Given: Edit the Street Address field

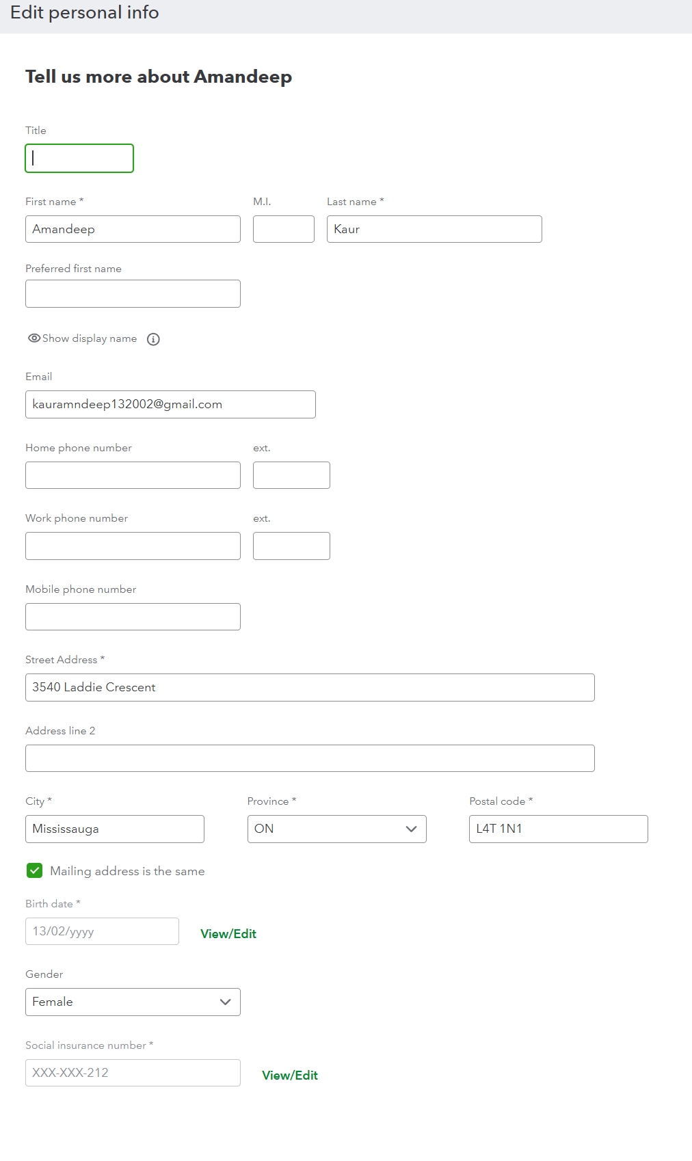Looking at the screenshot, I should tap(310, 687).
